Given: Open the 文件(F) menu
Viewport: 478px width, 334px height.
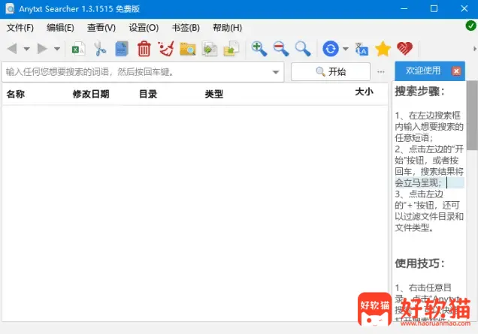Looking at the screenshot, I should (x=20, y=28).
